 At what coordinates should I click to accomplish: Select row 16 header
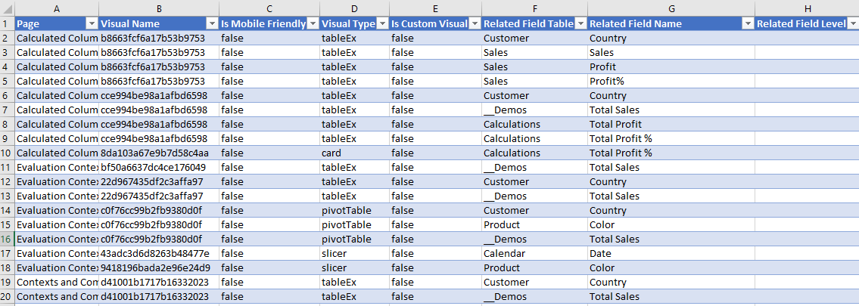pyautogui.click(x=7, y=239)
